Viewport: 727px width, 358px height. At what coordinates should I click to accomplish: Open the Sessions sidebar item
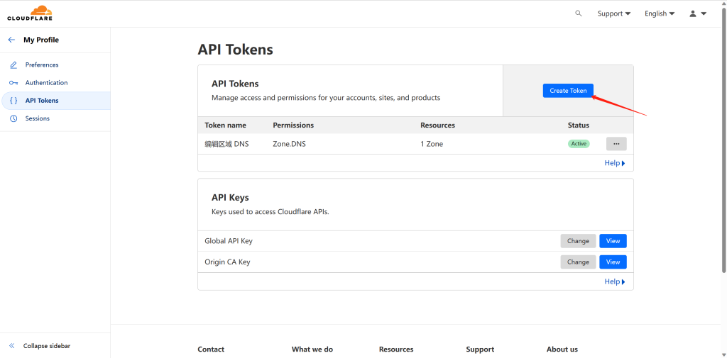click(x=55, y=118)
